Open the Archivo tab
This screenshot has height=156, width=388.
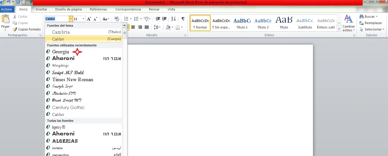(x=6, y=9)
